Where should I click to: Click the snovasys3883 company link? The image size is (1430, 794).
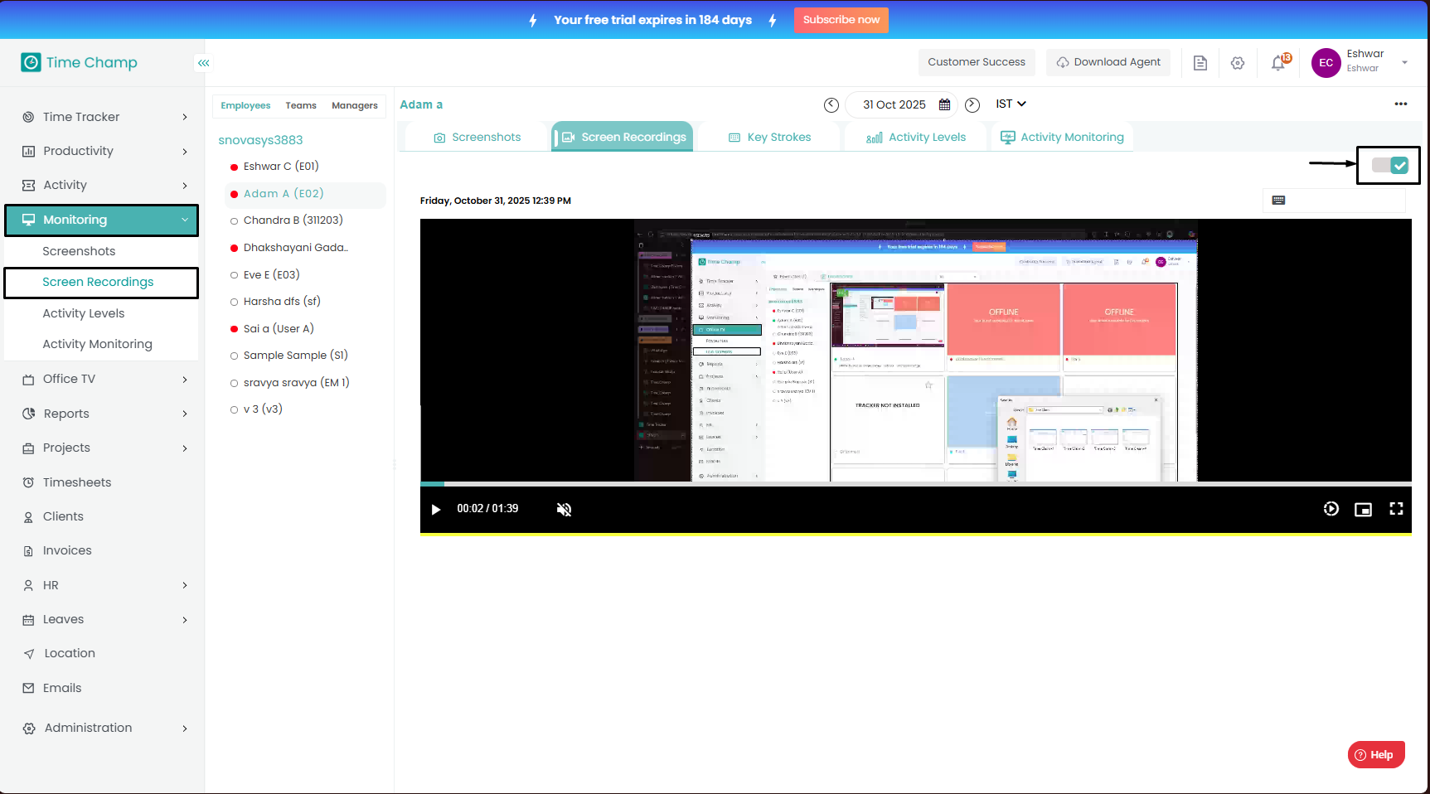[x=260, y=140]
